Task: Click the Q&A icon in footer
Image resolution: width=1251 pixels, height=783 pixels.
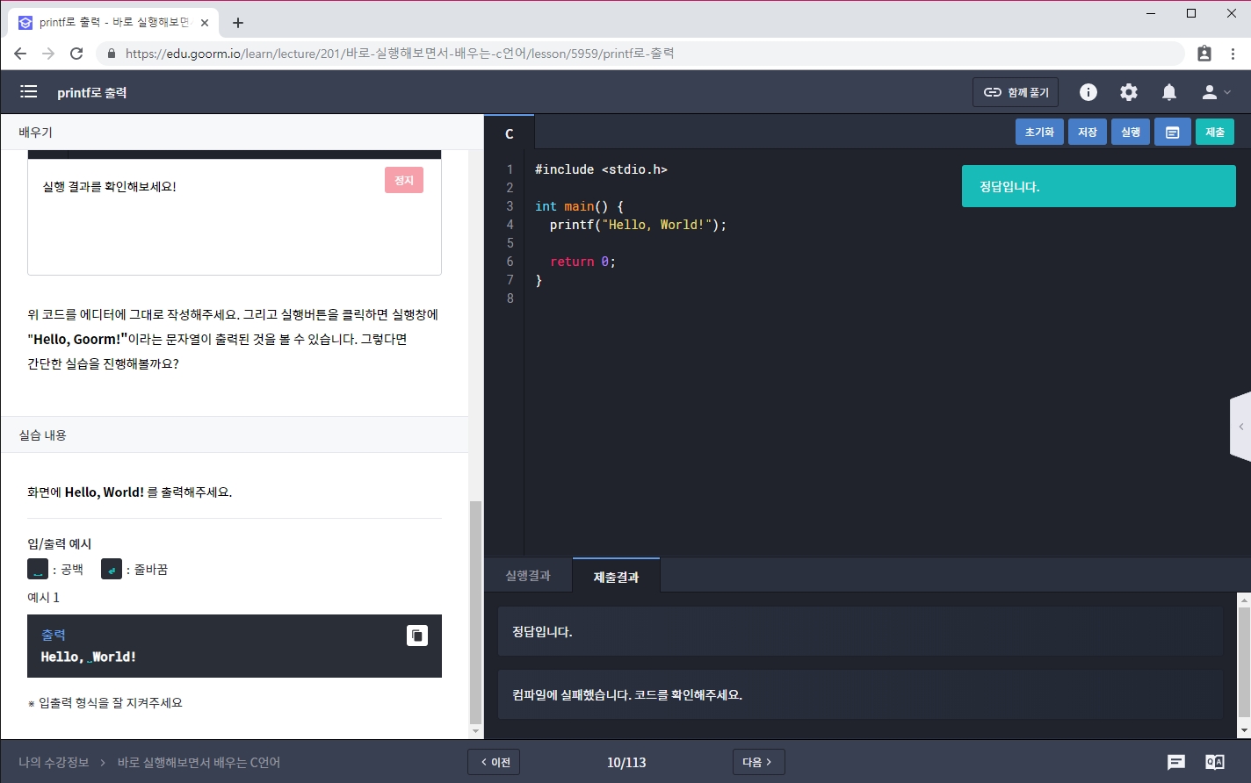Action: pyautogui.click(x=1215, y=762)
